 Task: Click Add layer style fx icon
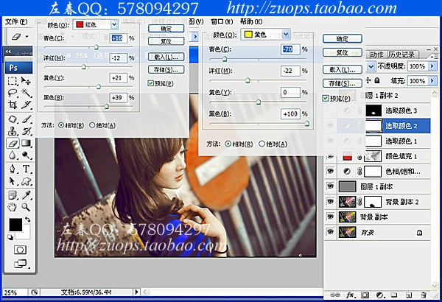coord(350,295)
